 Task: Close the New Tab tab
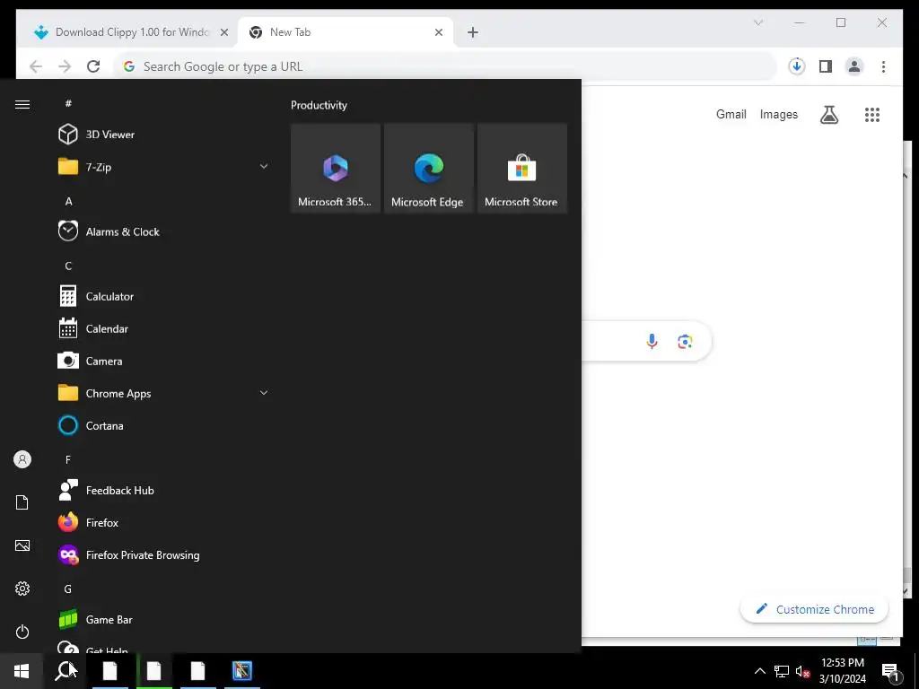[x=438, y=32]
